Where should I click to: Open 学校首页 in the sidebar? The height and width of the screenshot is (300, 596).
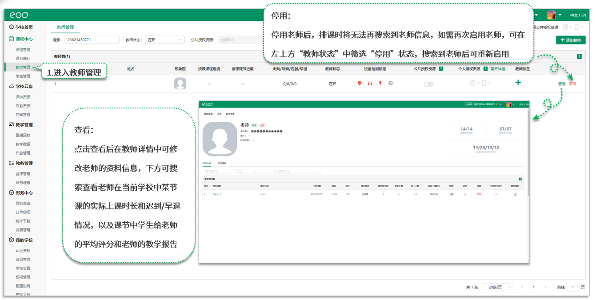pyautogui.click(x=24, y=27)
